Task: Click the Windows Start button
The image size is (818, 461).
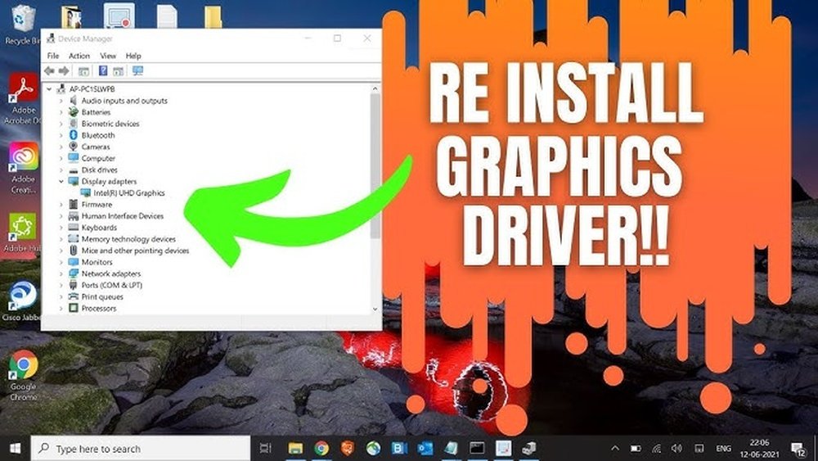Action: (15, 449)
